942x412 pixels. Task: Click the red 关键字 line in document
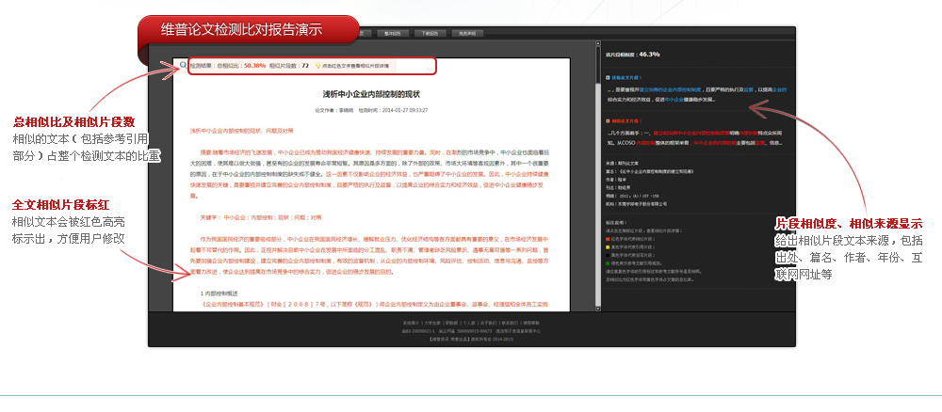coord(261,217)
